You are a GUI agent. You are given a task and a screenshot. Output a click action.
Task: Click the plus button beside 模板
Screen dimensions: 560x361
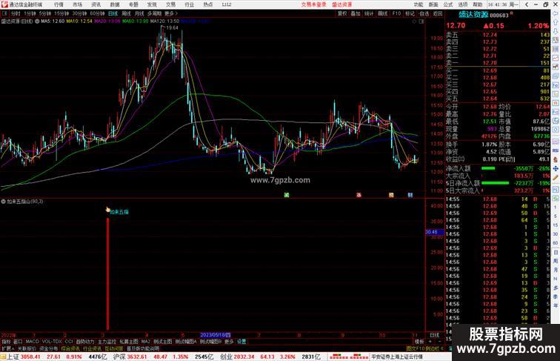[430, 342]
